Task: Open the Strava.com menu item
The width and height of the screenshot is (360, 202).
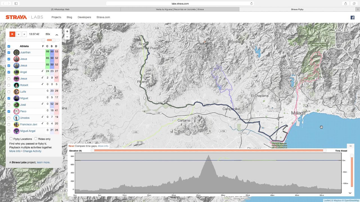Action: [x=103, y=17]
